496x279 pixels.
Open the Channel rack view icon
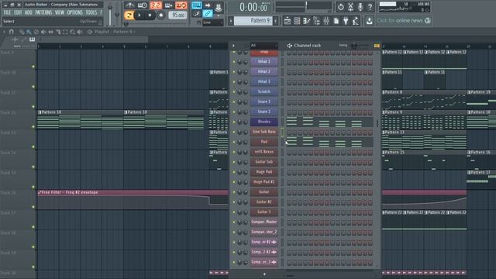point(297,21)
